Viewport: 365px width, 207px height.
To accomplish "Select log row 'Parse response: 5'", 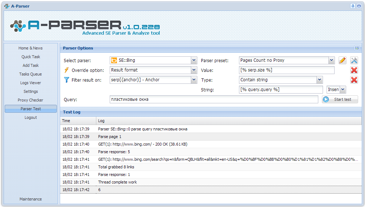I will coord(211,152).
